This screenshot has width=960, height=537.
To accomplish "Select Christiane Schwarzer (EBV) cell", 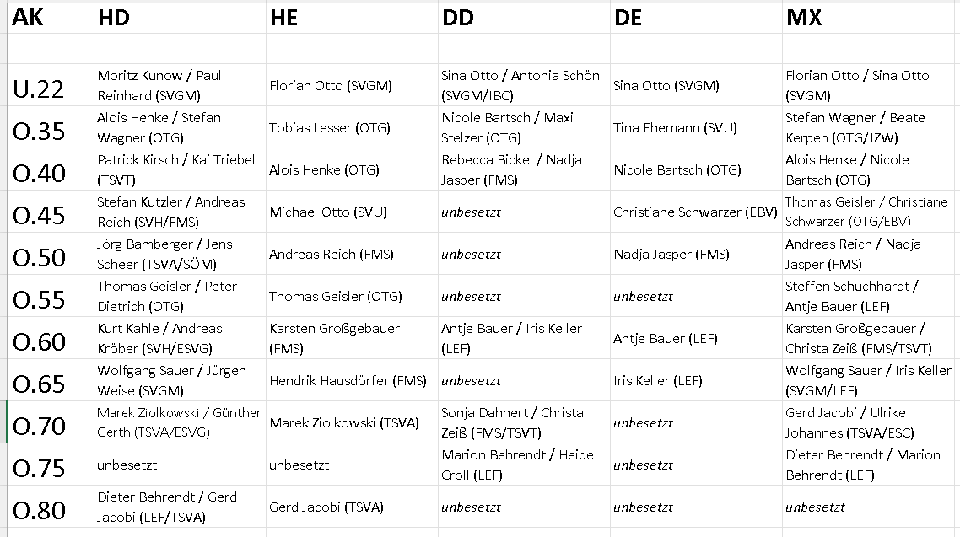I will tap(695, 212).
